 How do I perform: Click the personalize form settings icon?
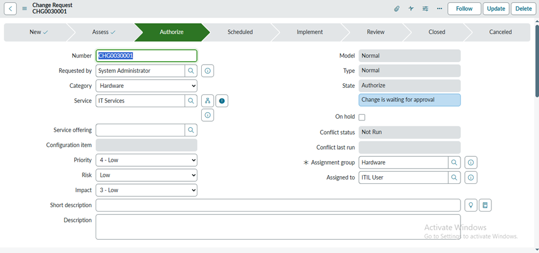425,9
